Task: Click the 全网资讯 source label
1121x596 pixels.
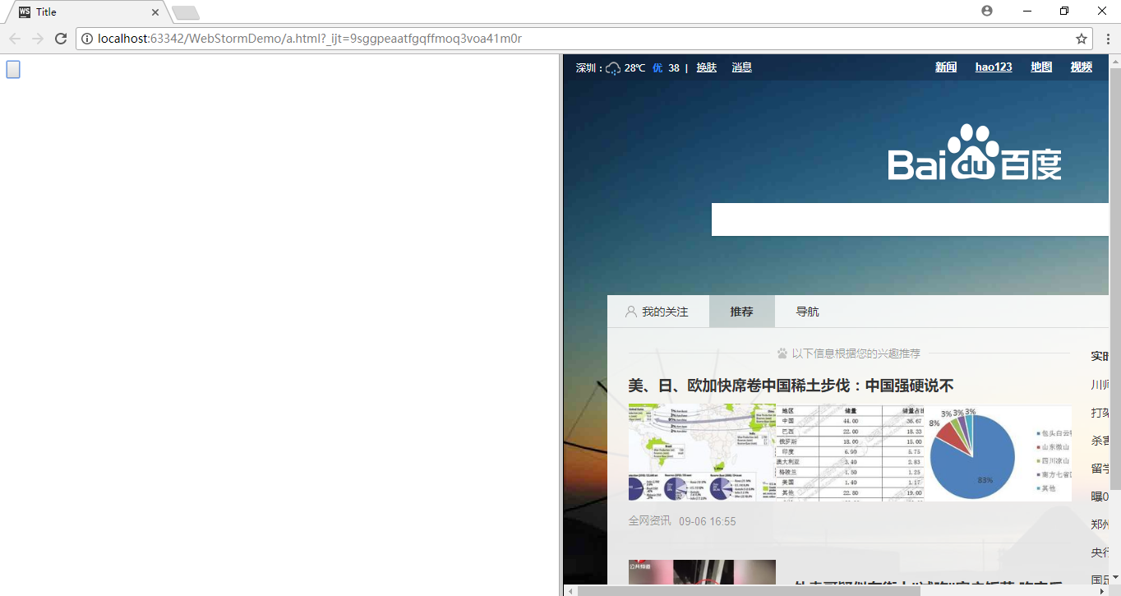Action: pos(650,521)
